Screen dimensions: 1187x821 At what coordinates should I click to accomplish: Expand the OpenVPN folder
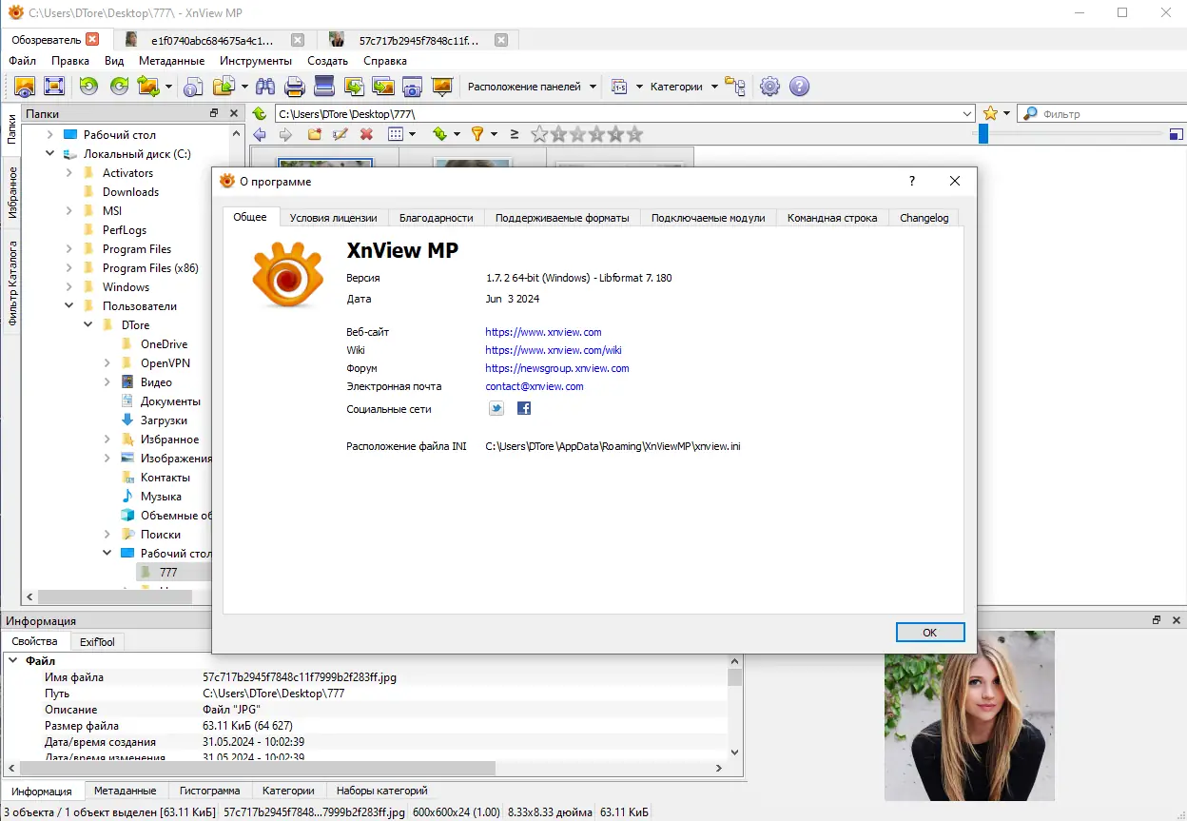point(107,363)
